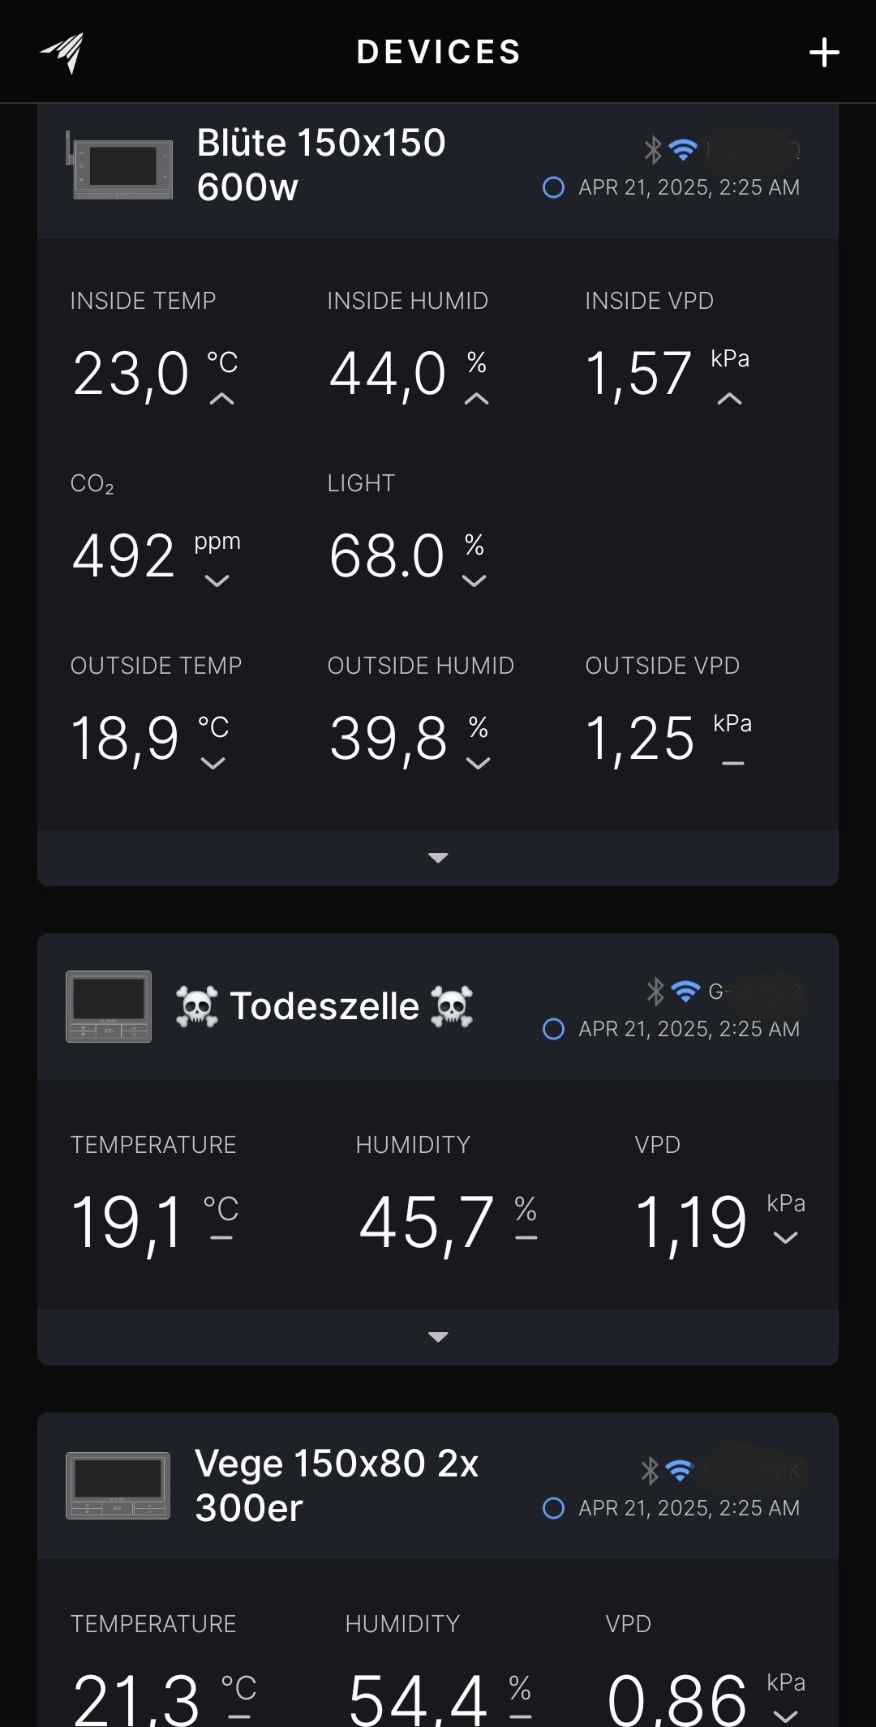This screenshot has width=876, height=1727.
Task: Tap status circle beside Todeszelle timestamp
Action: (553, 1029)
